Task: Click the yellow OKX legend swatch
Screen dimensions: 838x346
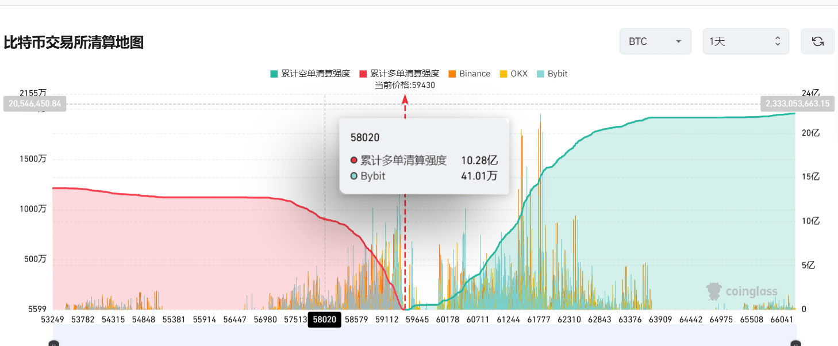Action: click(x=503, y=74)
